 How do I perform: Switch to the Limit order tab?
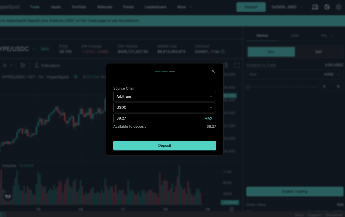[x=294, y=35]
